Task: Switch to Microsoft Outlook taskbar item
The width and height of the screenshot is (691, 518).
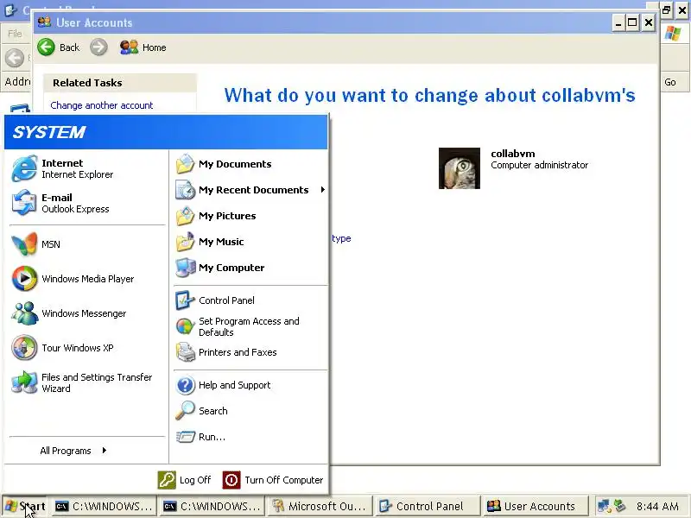Action: coord(320,506)
